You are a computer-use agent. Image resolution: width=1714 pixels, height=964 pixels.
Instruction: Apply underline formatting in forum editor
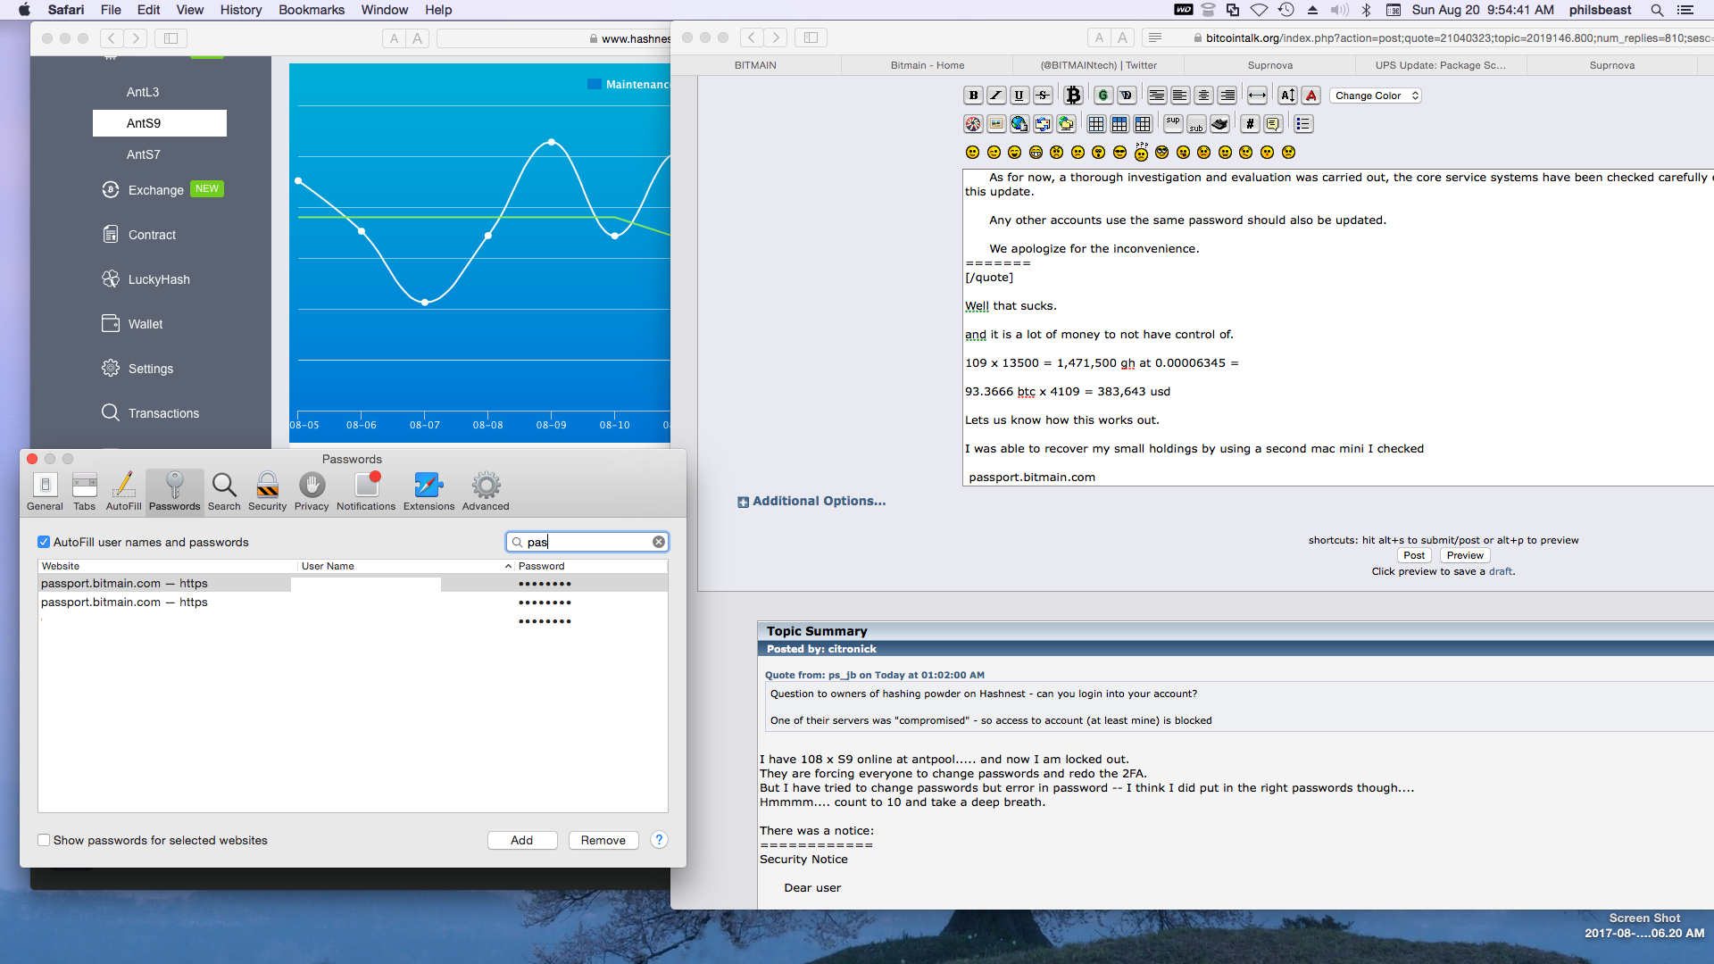tap(1019, 96)
